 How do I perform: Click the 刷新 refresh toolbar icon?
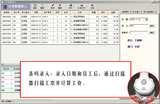[x=42, y=5]
